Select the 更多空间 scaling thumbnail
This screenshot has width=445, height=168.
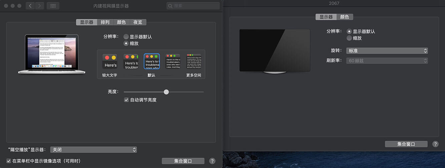(194, 61)
